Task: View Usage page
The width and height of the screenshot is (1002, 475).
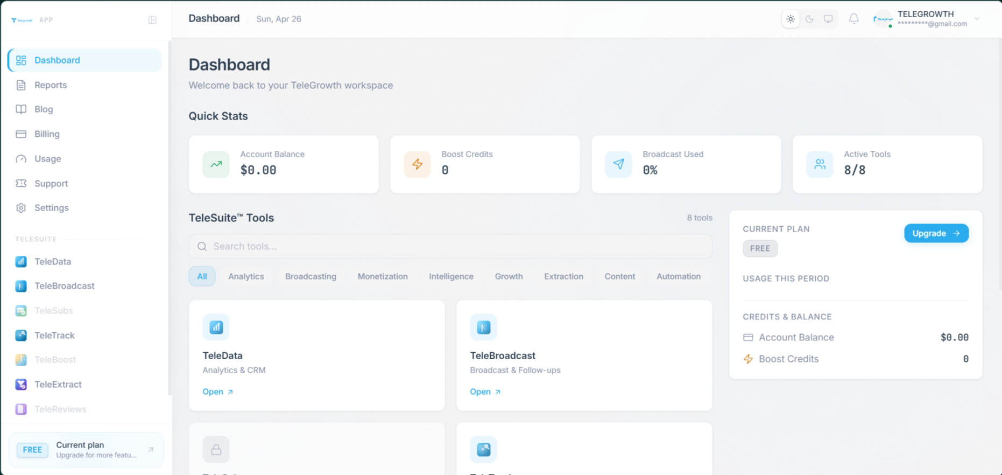Action: coord(85,159)
